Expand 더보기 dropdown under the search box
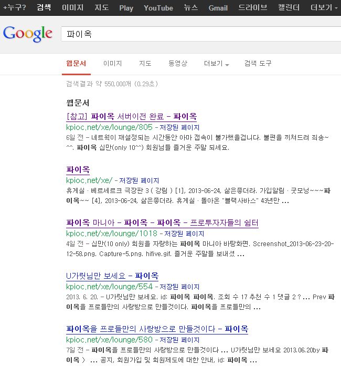The width and height of the screenshot is (341, 375). pyautogui.click(x=217, y=64)
